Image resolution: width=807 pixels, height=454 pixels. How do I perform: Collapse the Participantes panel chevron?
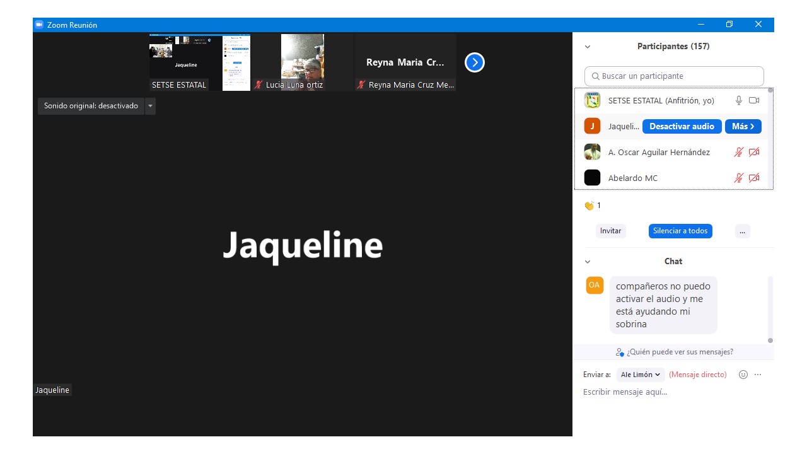pyautogui.click(x=588, y=47)
